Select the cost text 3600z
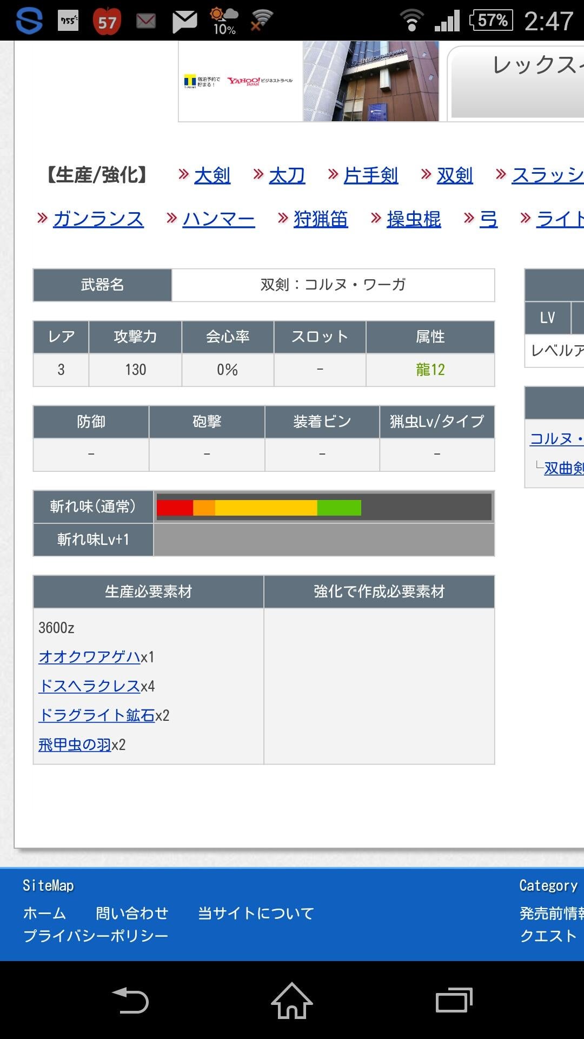This screenshot has width=584, height=1039. tap(56, 628)
